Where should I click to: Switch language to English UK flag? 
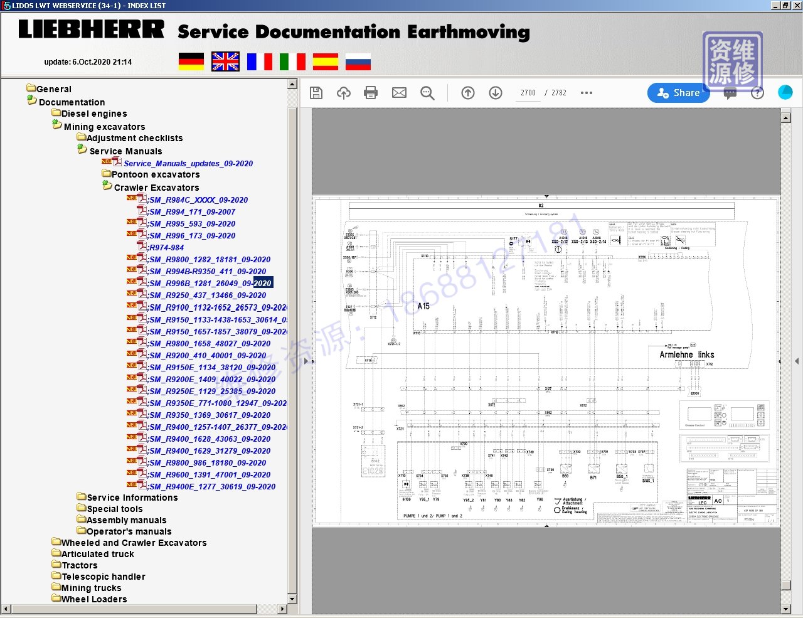point(225,61)
